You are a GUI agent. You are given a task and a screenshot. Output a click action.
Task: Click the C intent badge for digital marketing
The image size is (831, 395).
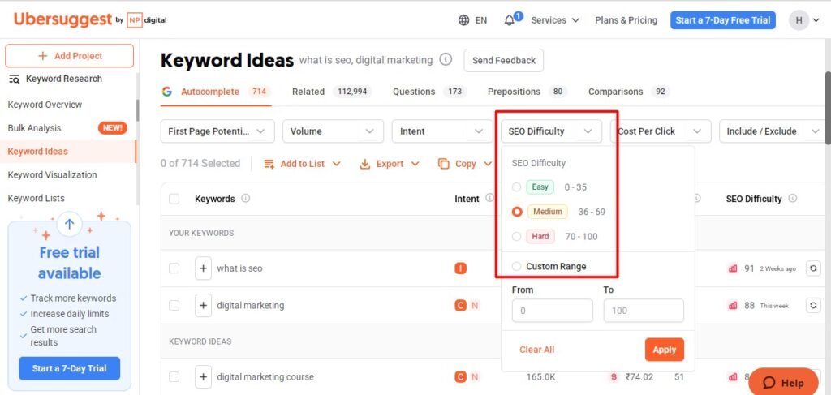click(461, 306)
